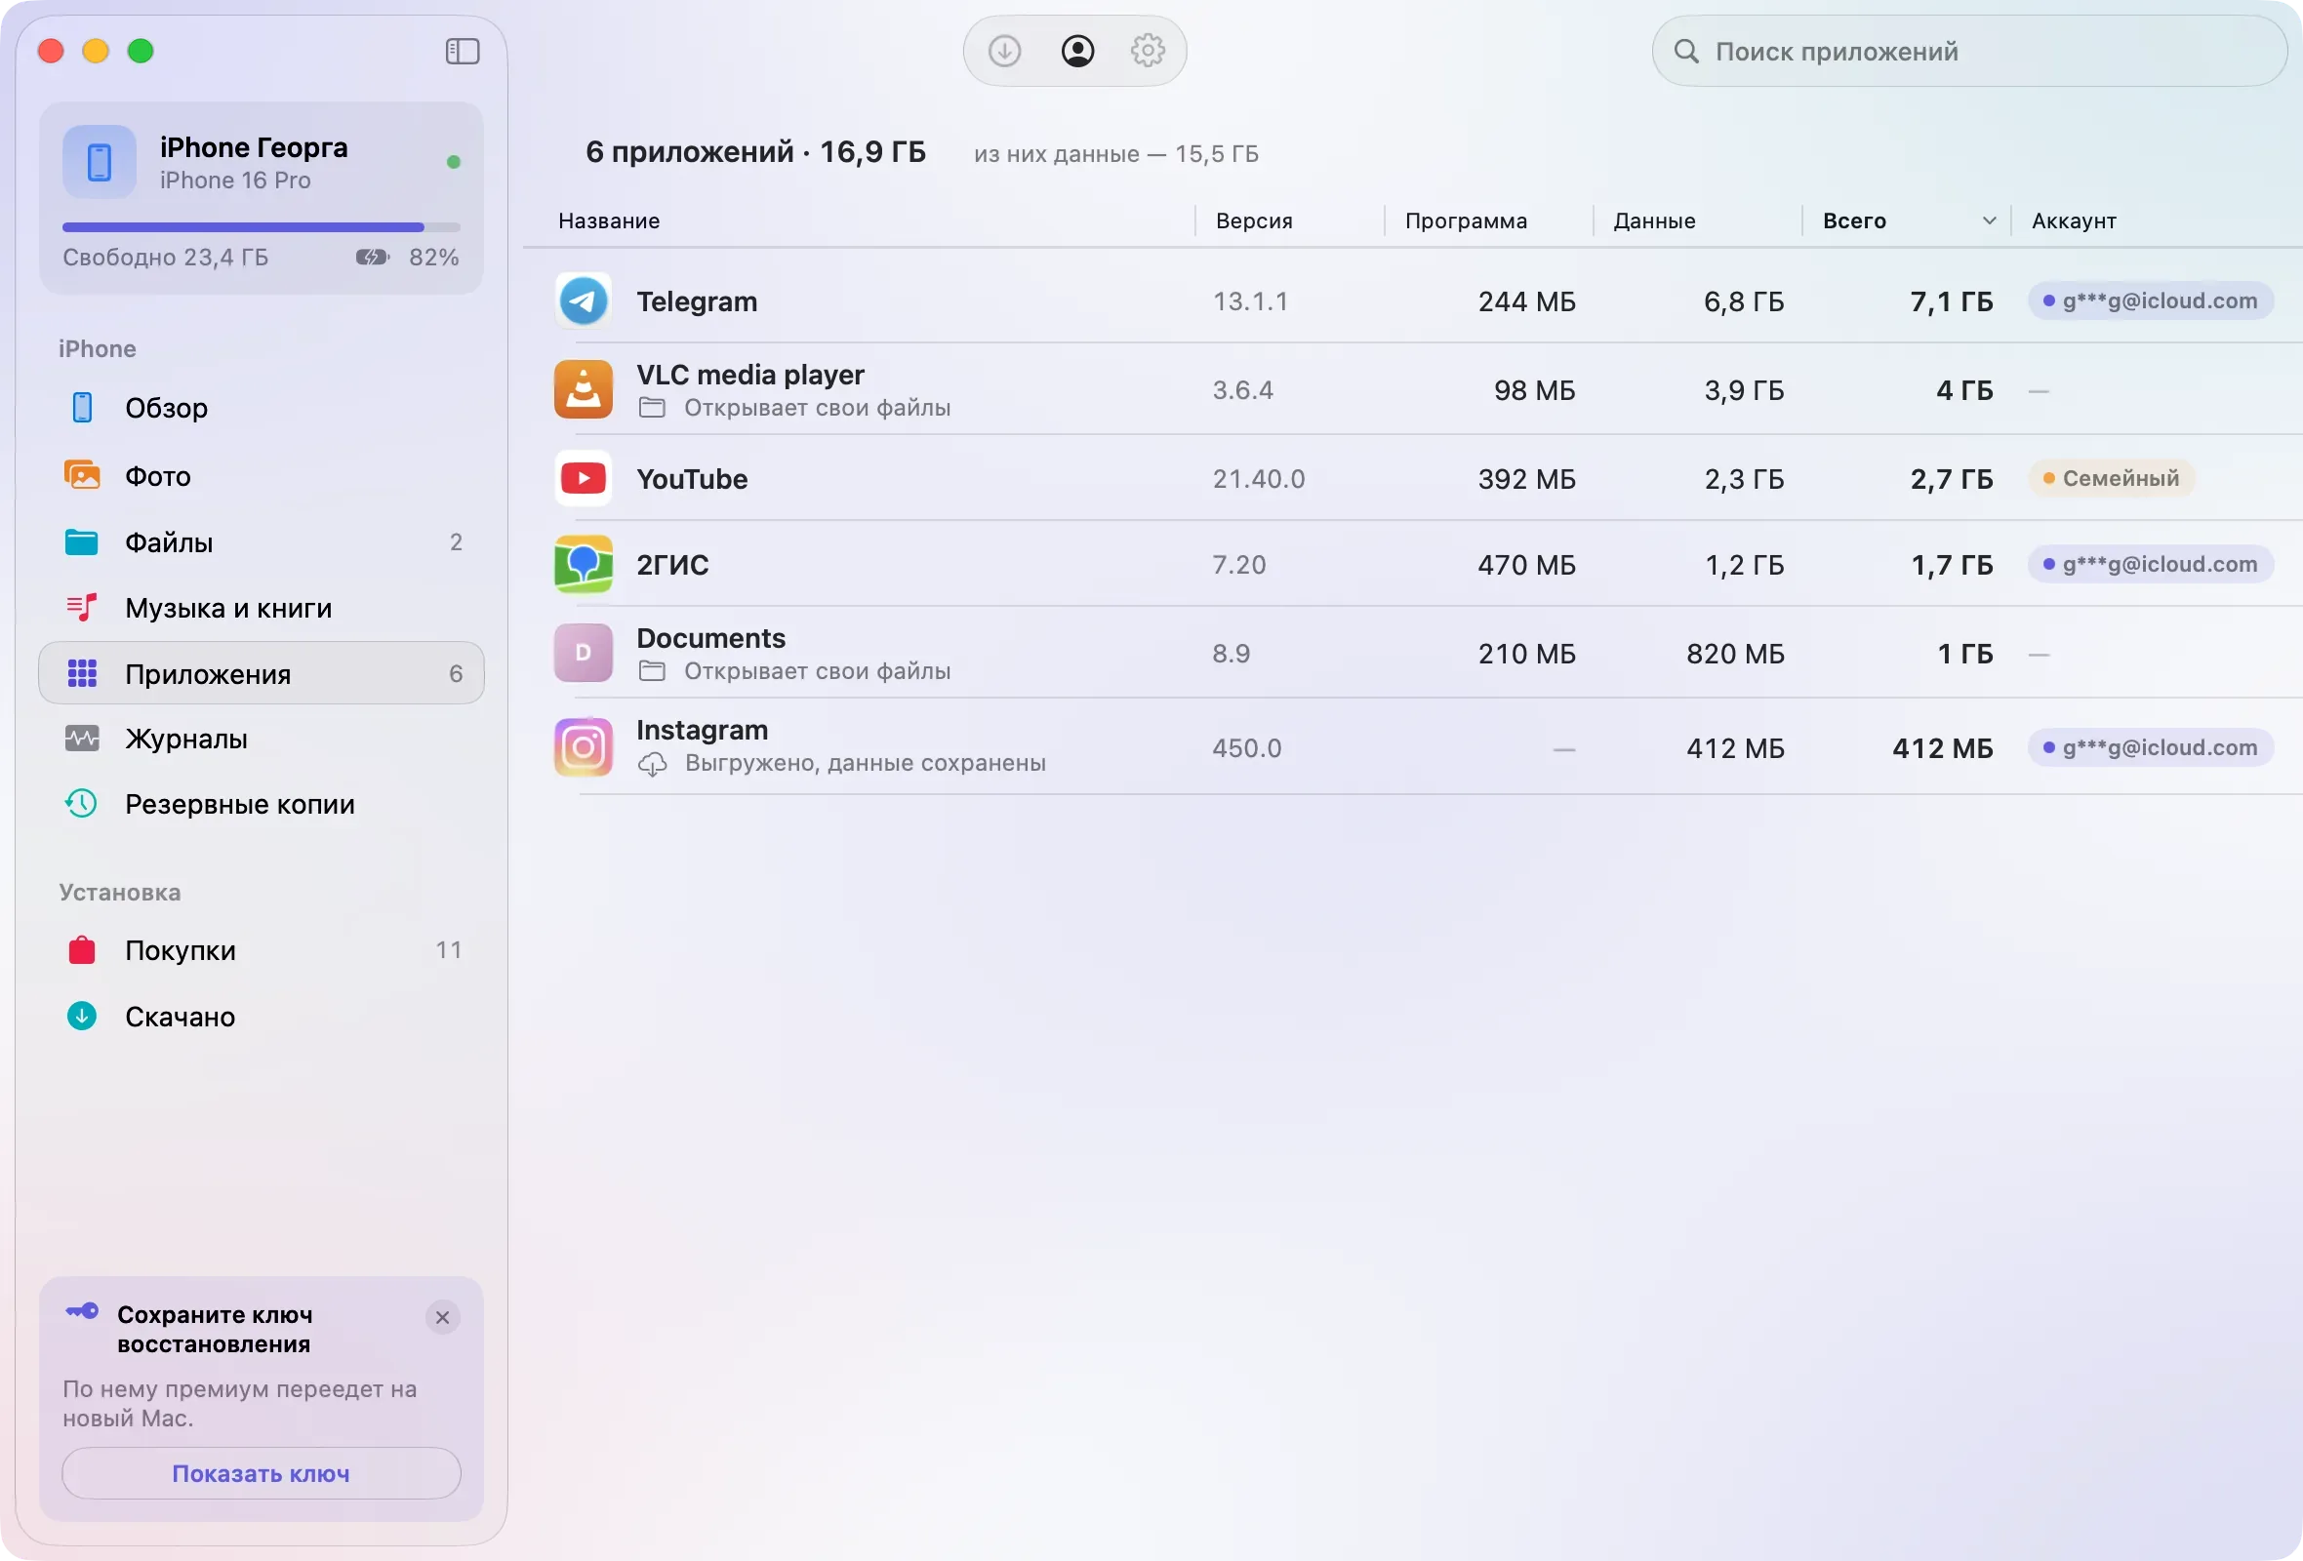Focus the Поиск приложений search field
Screen dimensions: 2303x1561
[x=1968, y=51]
